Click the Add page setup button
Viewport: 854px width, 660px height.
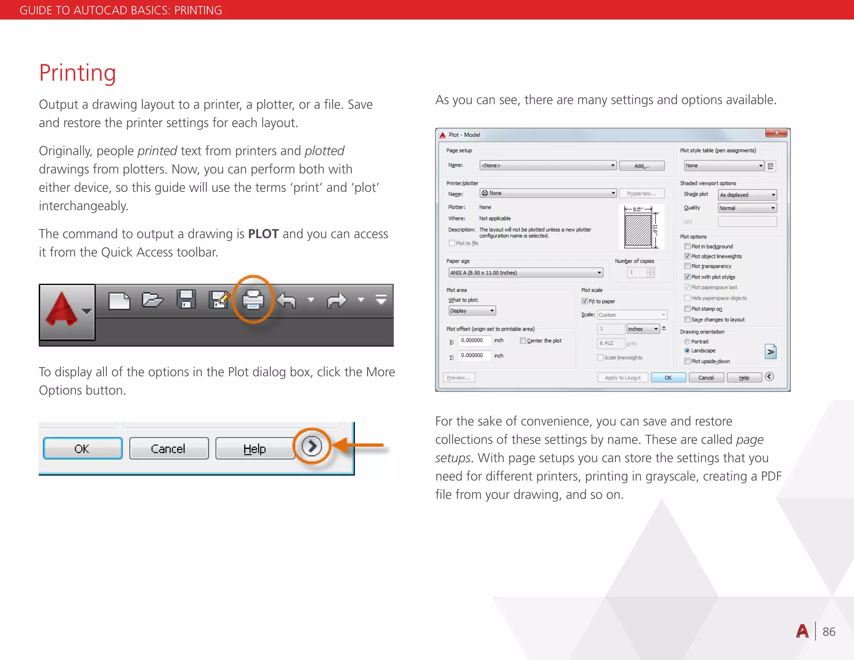(641, 166)
